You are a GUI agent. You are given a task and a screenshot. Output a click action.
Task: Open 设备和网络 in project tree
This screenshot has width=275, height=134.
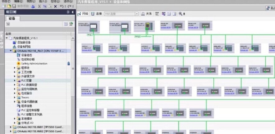click(24, 47)
